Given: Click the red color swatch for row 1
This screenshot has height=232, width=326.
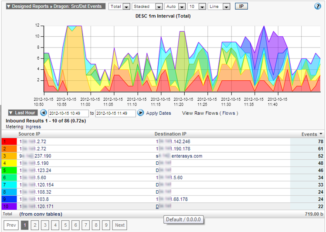Looking at the screenshot, I should coord(9,142).
